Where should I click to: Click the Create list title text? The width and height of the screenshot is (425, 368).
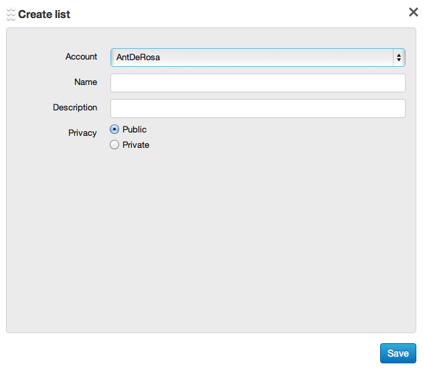44,14
